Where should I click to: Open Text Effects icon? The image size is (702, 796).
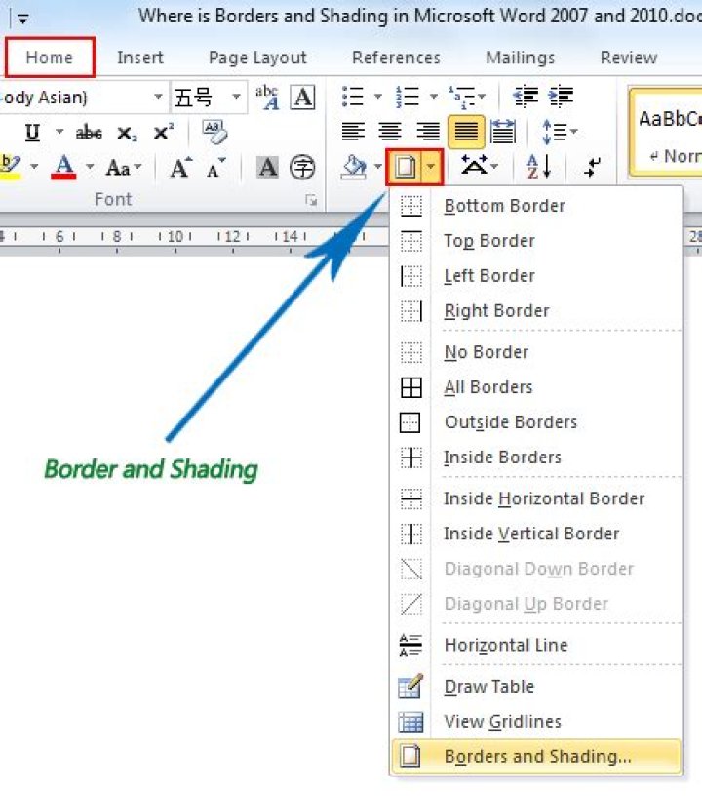pos(267,97)
